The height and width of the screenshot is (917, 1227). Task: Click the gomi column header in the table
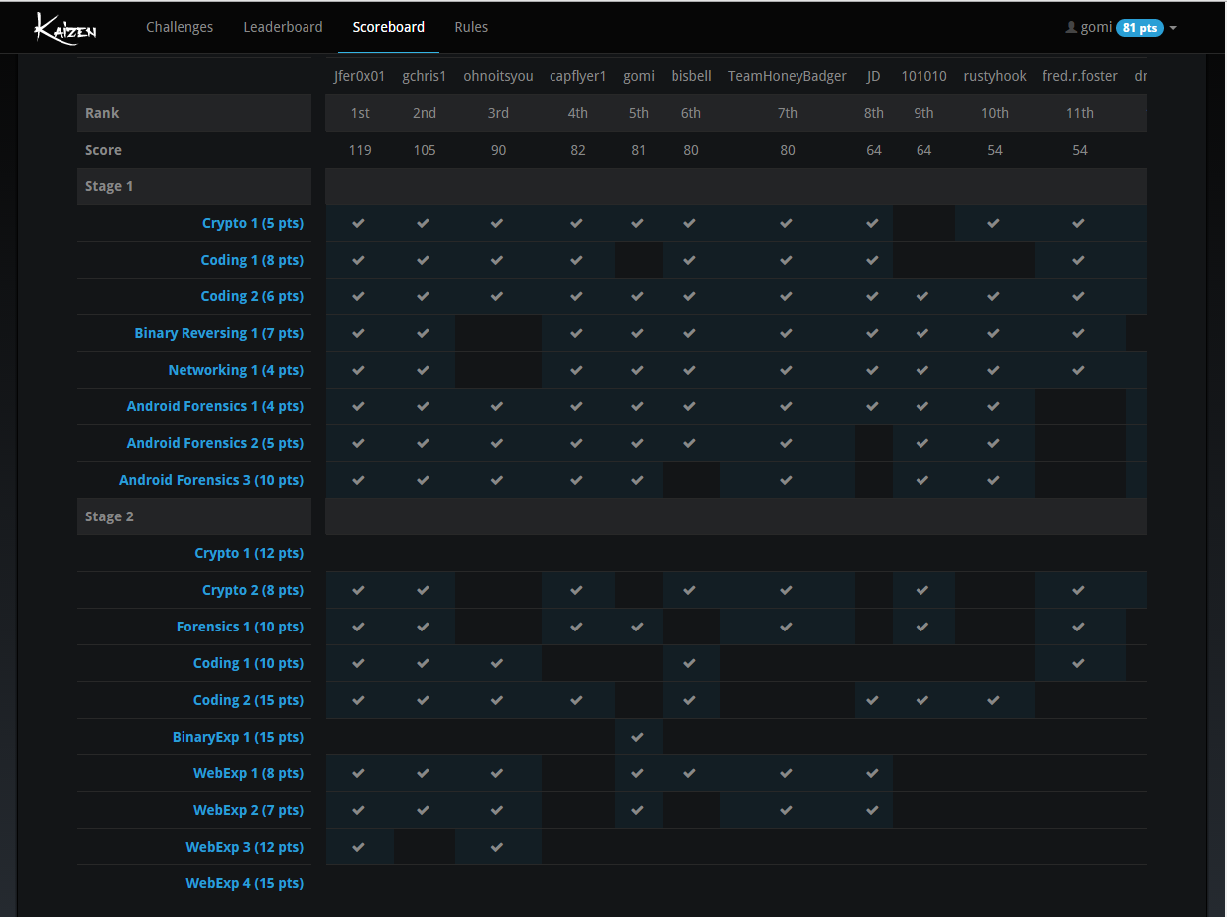click(639, 76)
